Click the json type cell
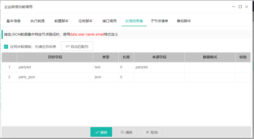 (x=106, y=77)
